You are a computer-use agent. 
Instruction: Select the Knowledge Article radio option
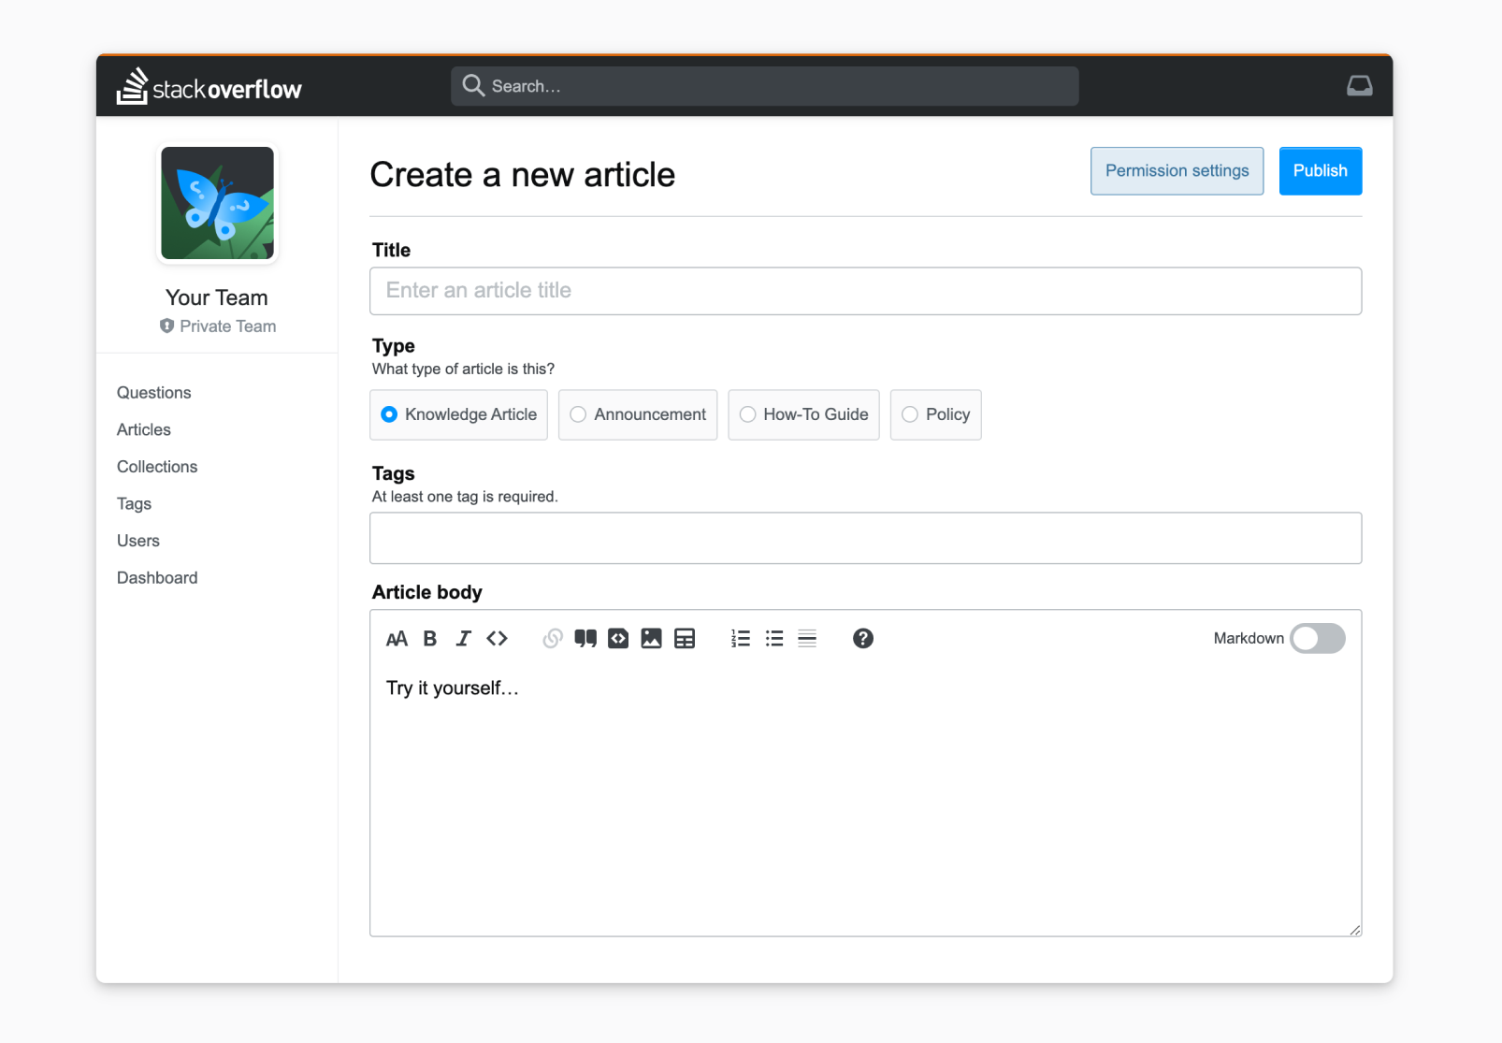tap(458, 415)
